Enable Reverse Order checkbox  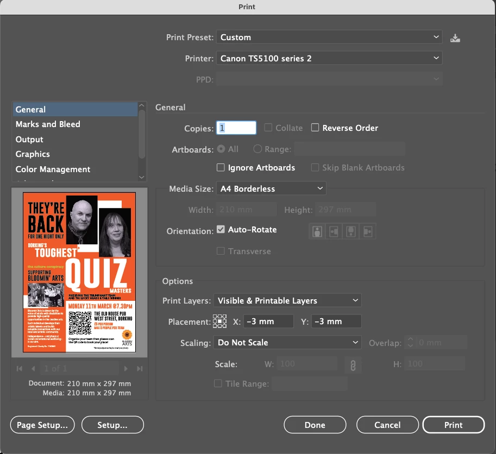coord(315,128)
